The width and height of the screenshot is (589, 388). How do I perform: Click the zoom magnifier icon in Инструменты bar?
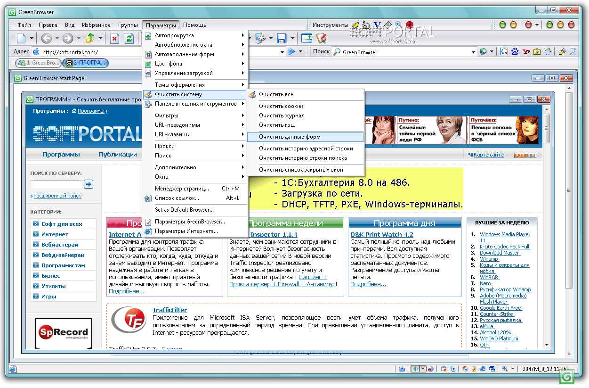pos(398,25)
